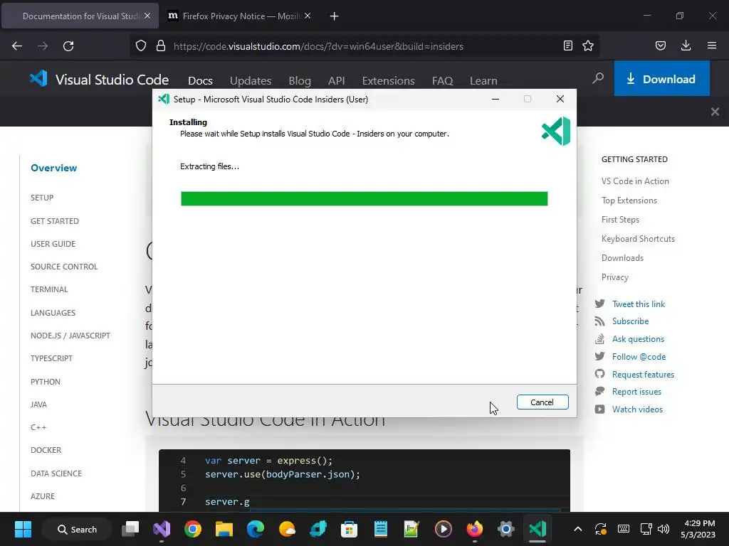The image size is (729, 546).
Task: Cancel the VS Code Insiders installation
Action: 542,402
